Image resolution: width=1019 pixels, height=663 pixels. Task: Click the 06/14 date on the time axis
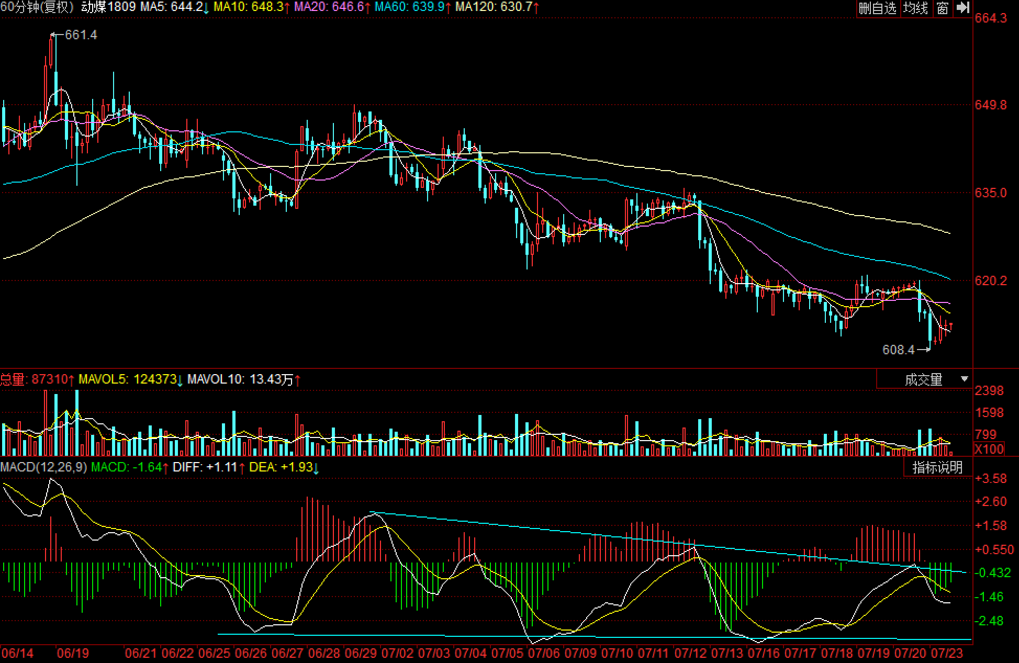pyautogui.click(x=17, y=654)
